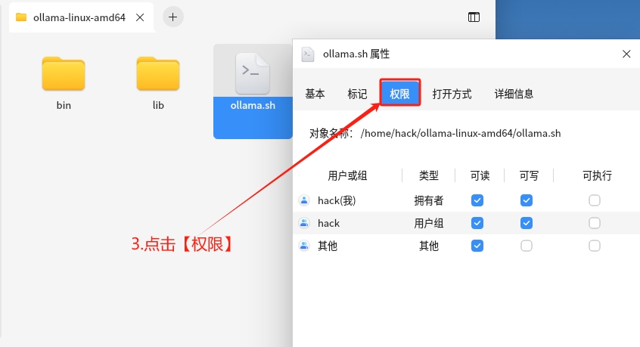Click the 可读 column header

tap(480, 175)
